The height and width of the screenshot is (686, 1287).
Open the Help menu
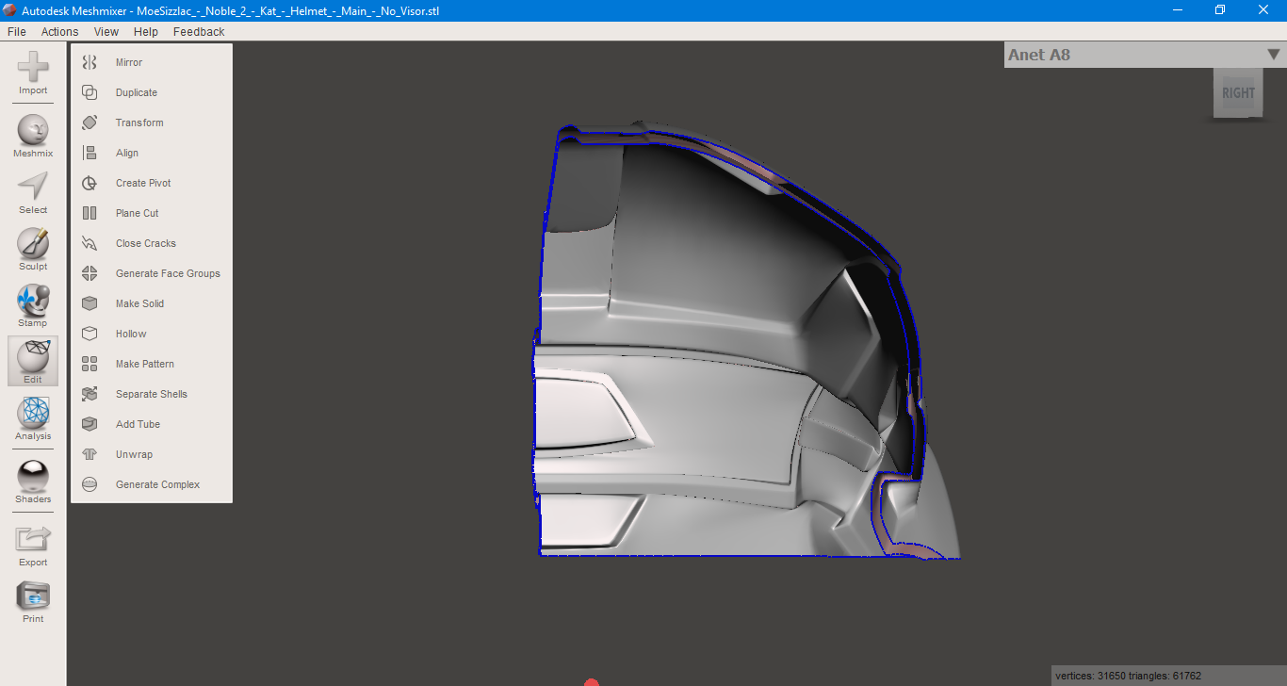[146, 31]
